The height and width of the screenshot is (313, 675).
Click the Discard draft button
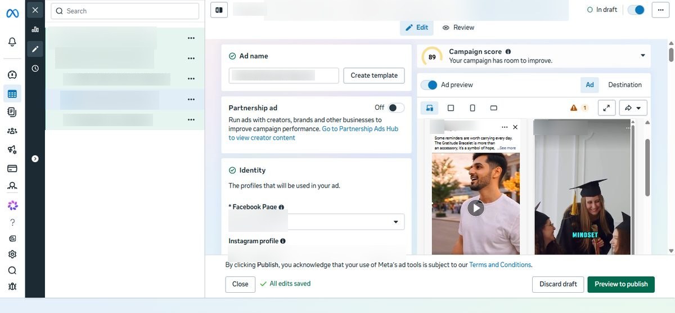558,284
